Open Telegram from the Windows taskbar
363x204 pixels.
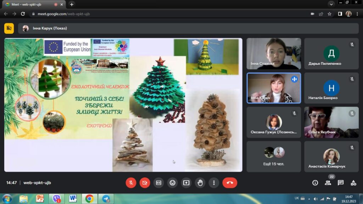(x=106, y=198)
